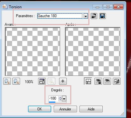Toggle auto proof with the locked eye icon
Image resolution: width=131 pixels, height=118 pixels.
(x=98, y=81)
